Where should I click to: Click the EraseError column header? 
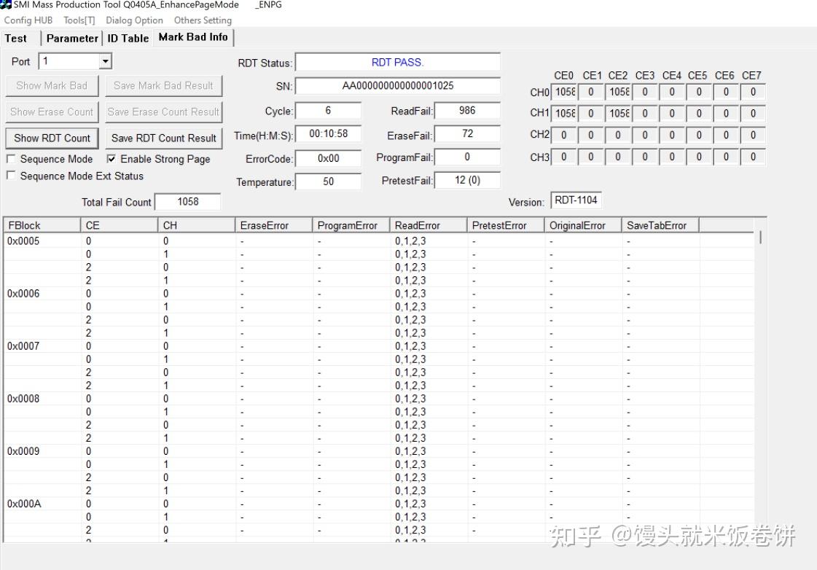click(273, 226)
